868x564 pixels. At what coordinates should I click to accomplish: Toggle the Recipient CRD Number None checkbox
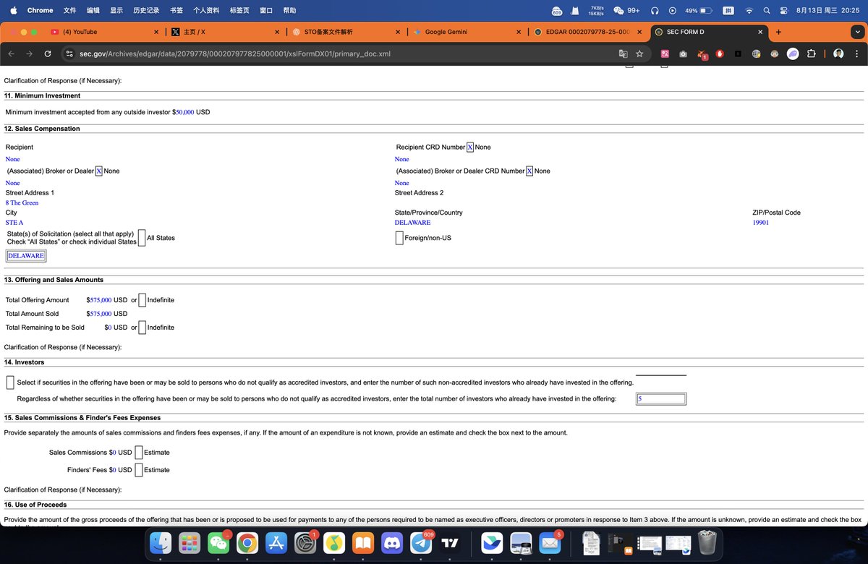pyautogui.click(x=470, y=147)
